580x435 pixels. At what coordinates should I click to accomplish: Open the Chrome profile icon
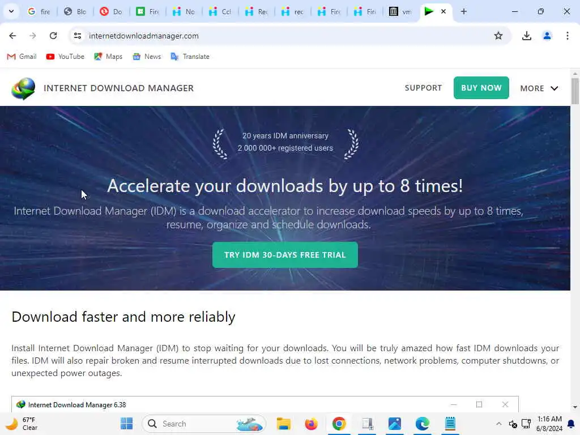(x=547, y=36)
